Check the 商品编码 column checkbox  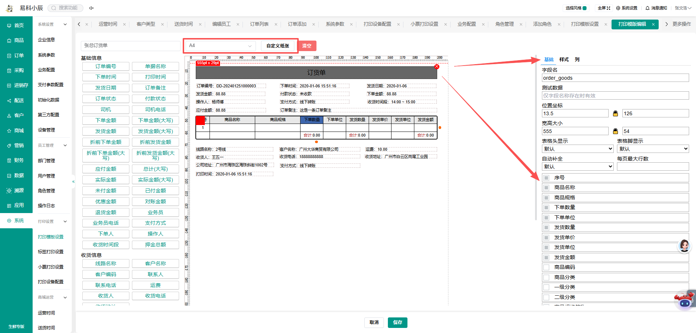(546, 267)
